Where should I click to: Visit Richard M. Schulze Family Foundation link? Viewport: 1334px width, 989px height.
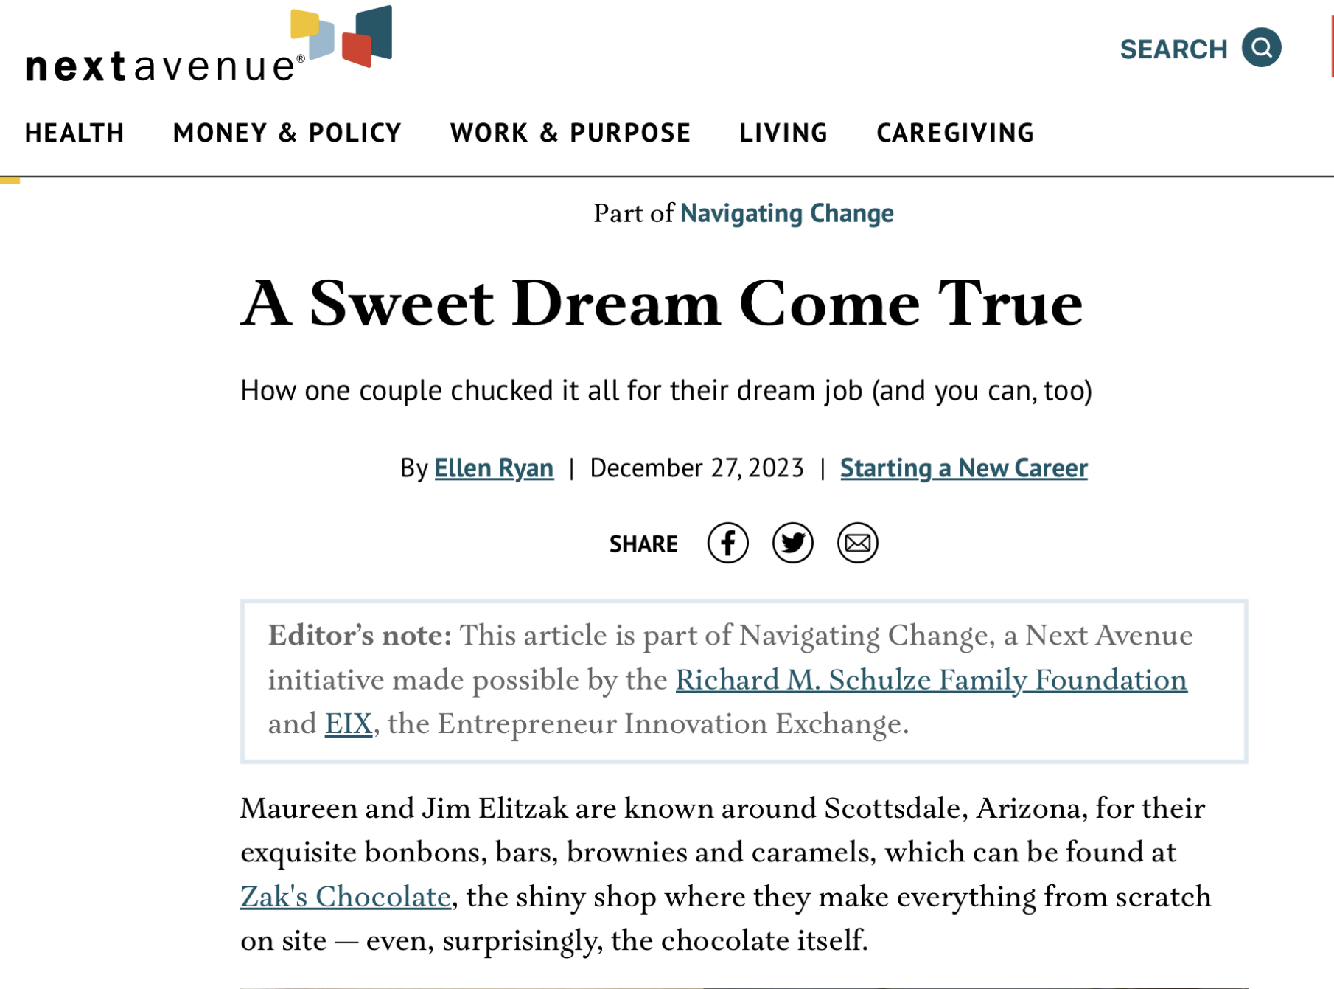931,679
